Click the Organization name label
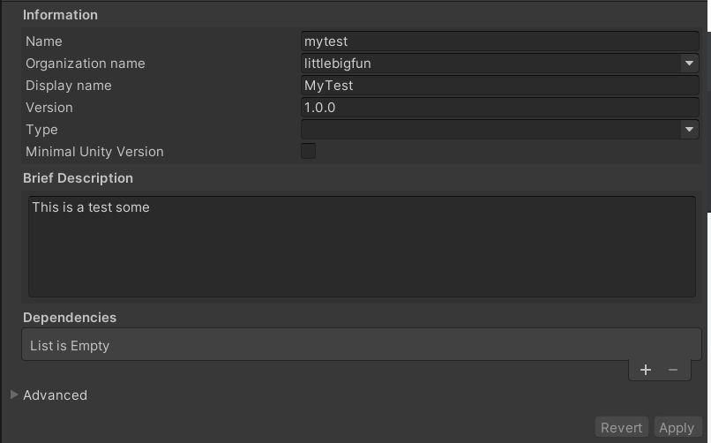Viewport: 711px width, 443px height. [x=86, y=64]
